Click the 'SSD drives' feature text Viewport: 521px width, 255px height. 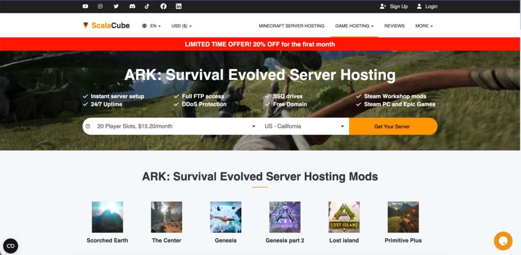(288, 96)
